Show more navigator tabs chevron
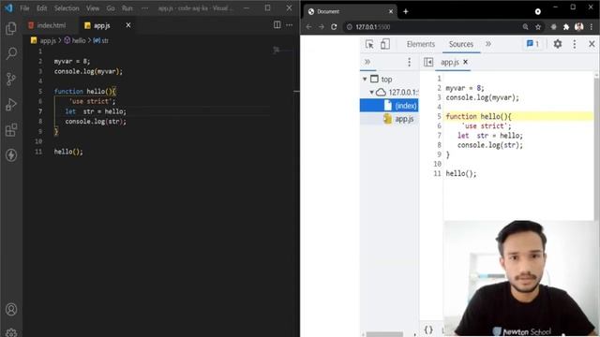The image size is (600, 337). (367, 62)
